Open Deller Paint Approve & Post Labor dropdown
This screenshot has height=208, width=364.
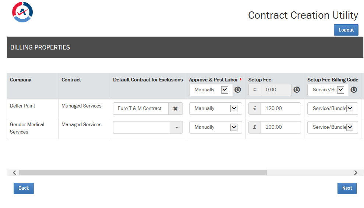click(216, 109)
